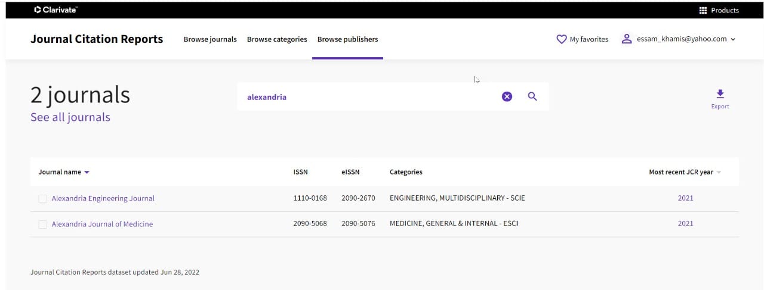Click the 2 journals heading
This screenshot has width=764, height=290.
point(80,95)
